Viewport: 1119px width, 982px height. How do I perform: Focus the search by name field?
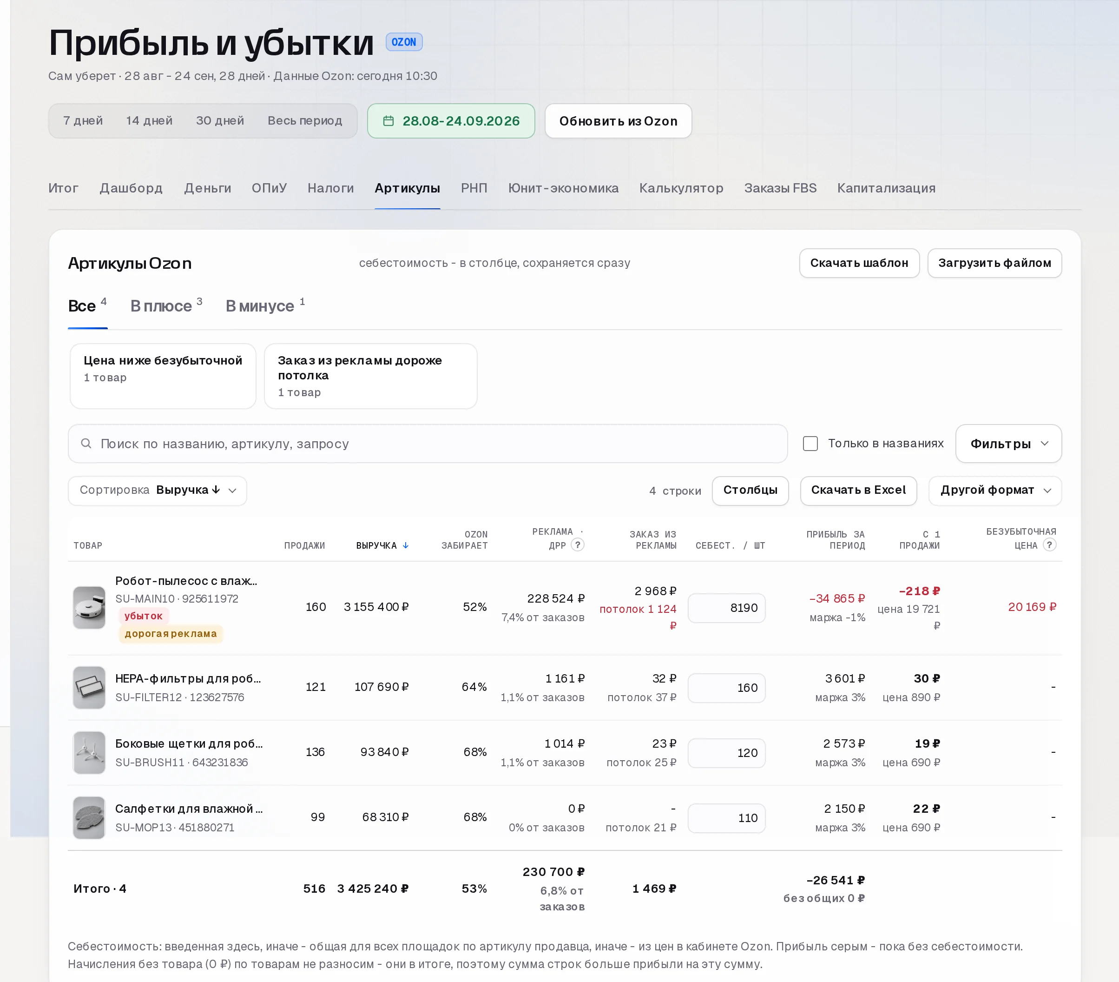pyautogui.click(x=428, y=444)
